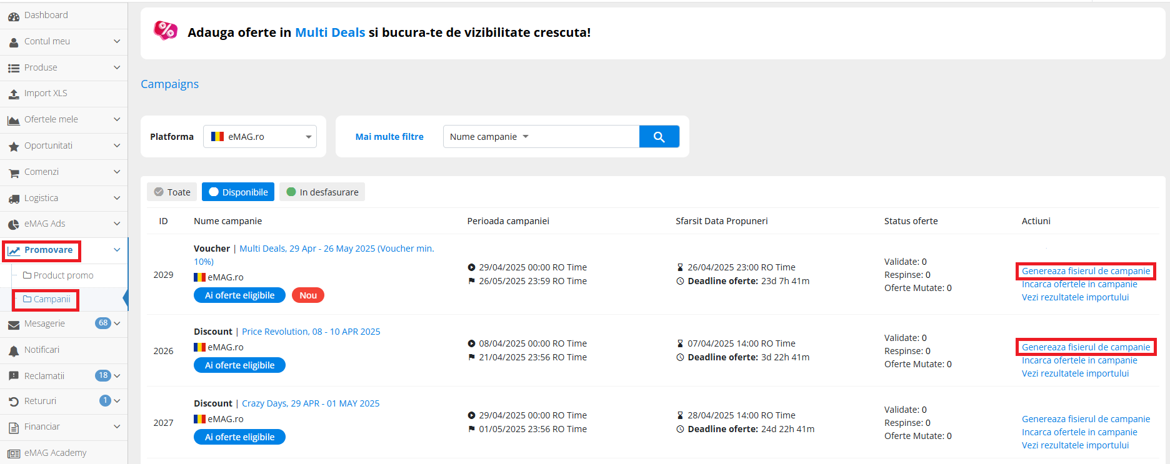Click Vezi rezultatele importului for 2027
This screenshot has height=464, width=1170.
(1075, 445)
